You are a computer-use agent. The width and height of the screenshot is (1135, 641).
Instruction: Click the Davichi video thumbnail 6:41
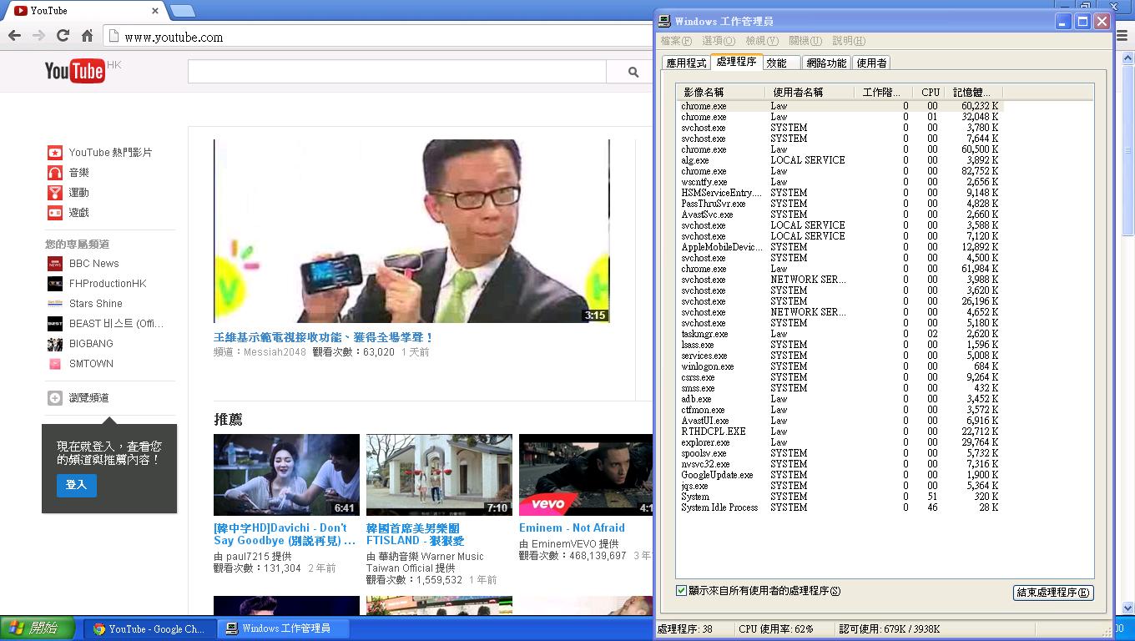click(286, 475)
